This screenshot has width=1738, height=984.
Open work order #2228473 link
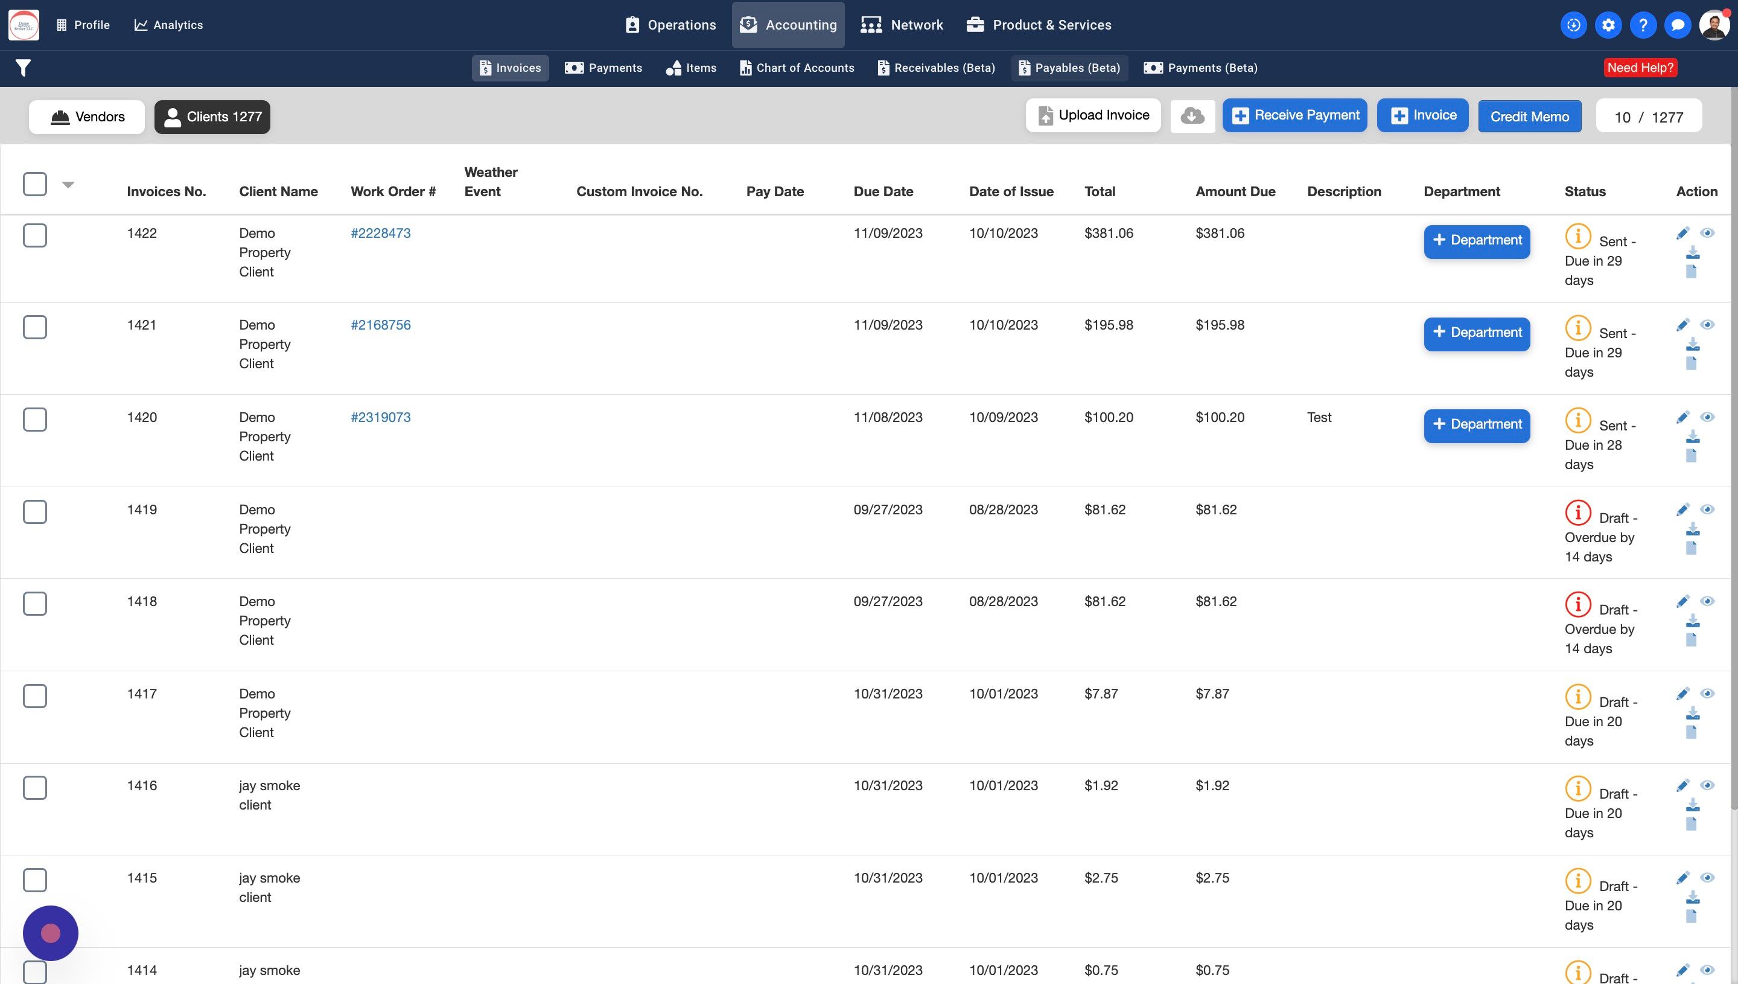[380, 233]
